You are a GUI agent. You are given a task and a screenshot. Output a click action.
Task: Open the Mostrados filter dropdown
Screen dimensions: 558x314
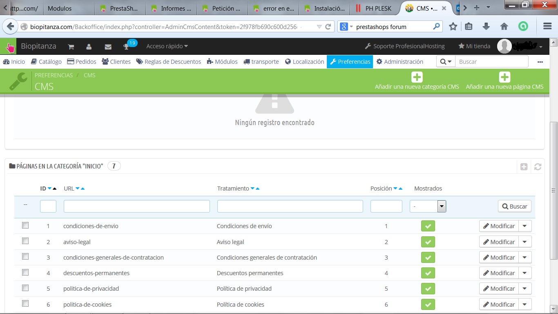coord(428,206)
